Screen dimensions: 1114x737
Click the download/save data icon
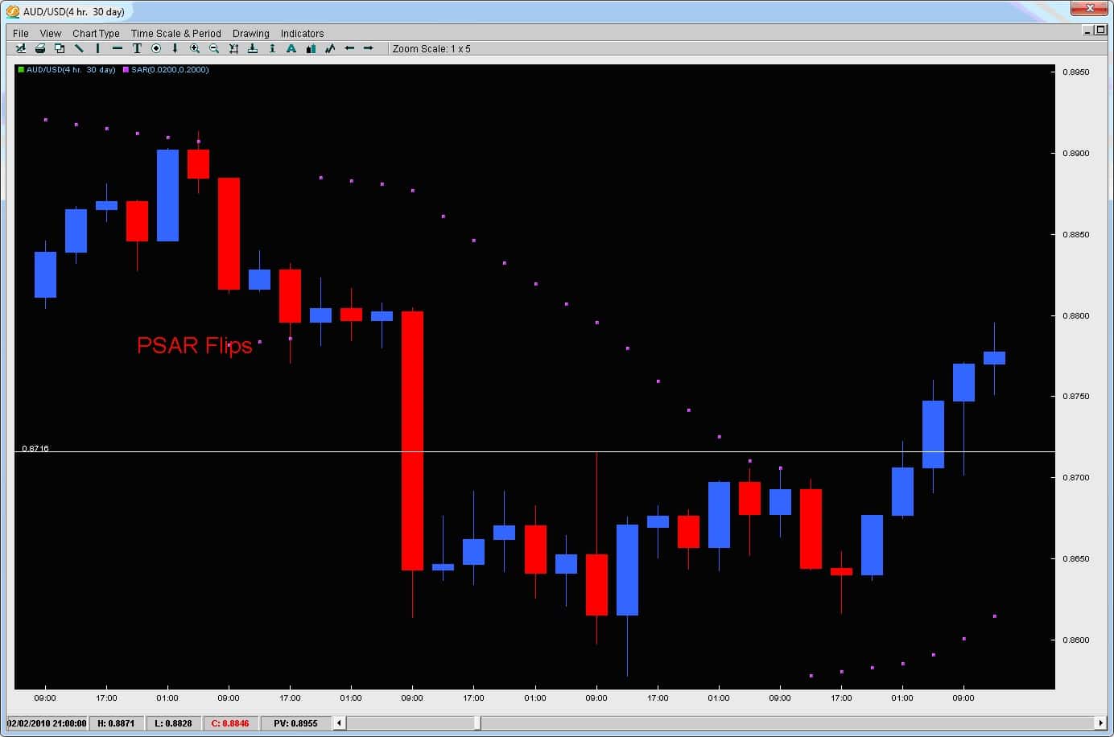253,48
